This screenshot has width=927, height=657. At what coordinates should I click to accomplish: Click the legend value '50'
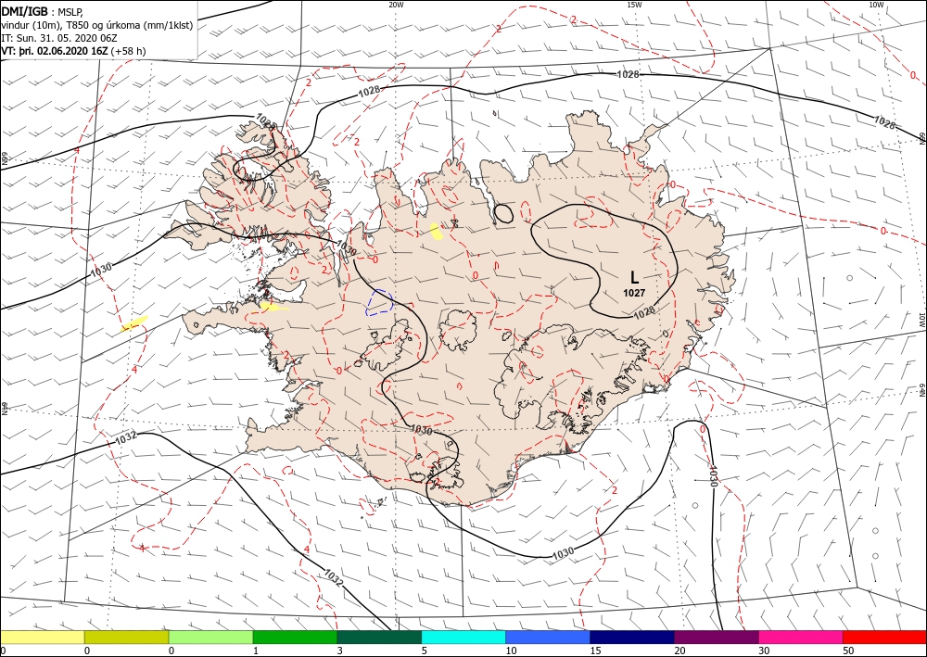848,651
